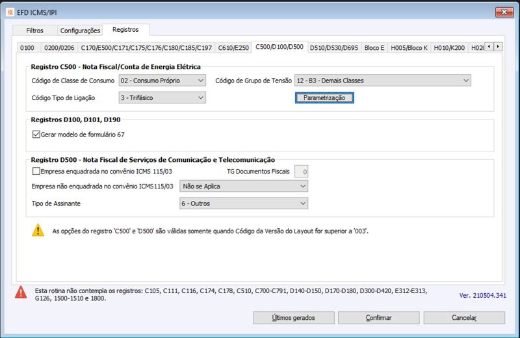Click the yellow warning triangle icon

[x=38, y=230]
